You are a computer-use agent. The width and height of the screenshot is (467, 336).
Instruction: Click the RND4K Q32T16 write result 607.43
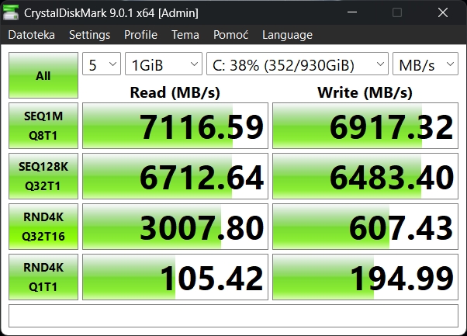click(x=365, y=227)
